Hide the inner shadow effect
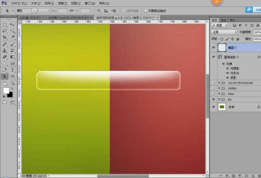 click(x=228, y=68)
